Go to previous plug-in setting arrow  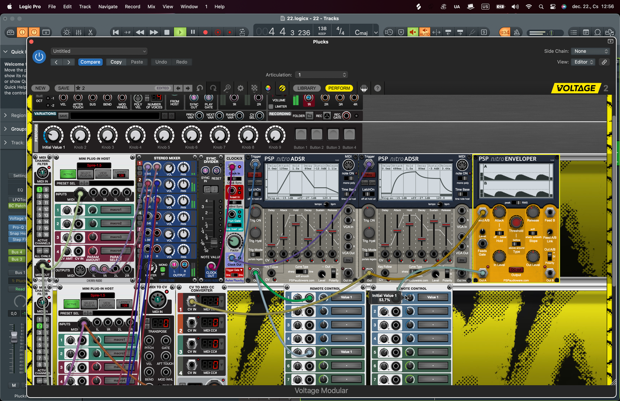click(x=56, y=62)
